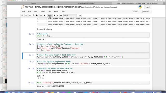Screen dimensions: 166x93
Task: Open the Cell menu
Action: (x=49, y=11)
